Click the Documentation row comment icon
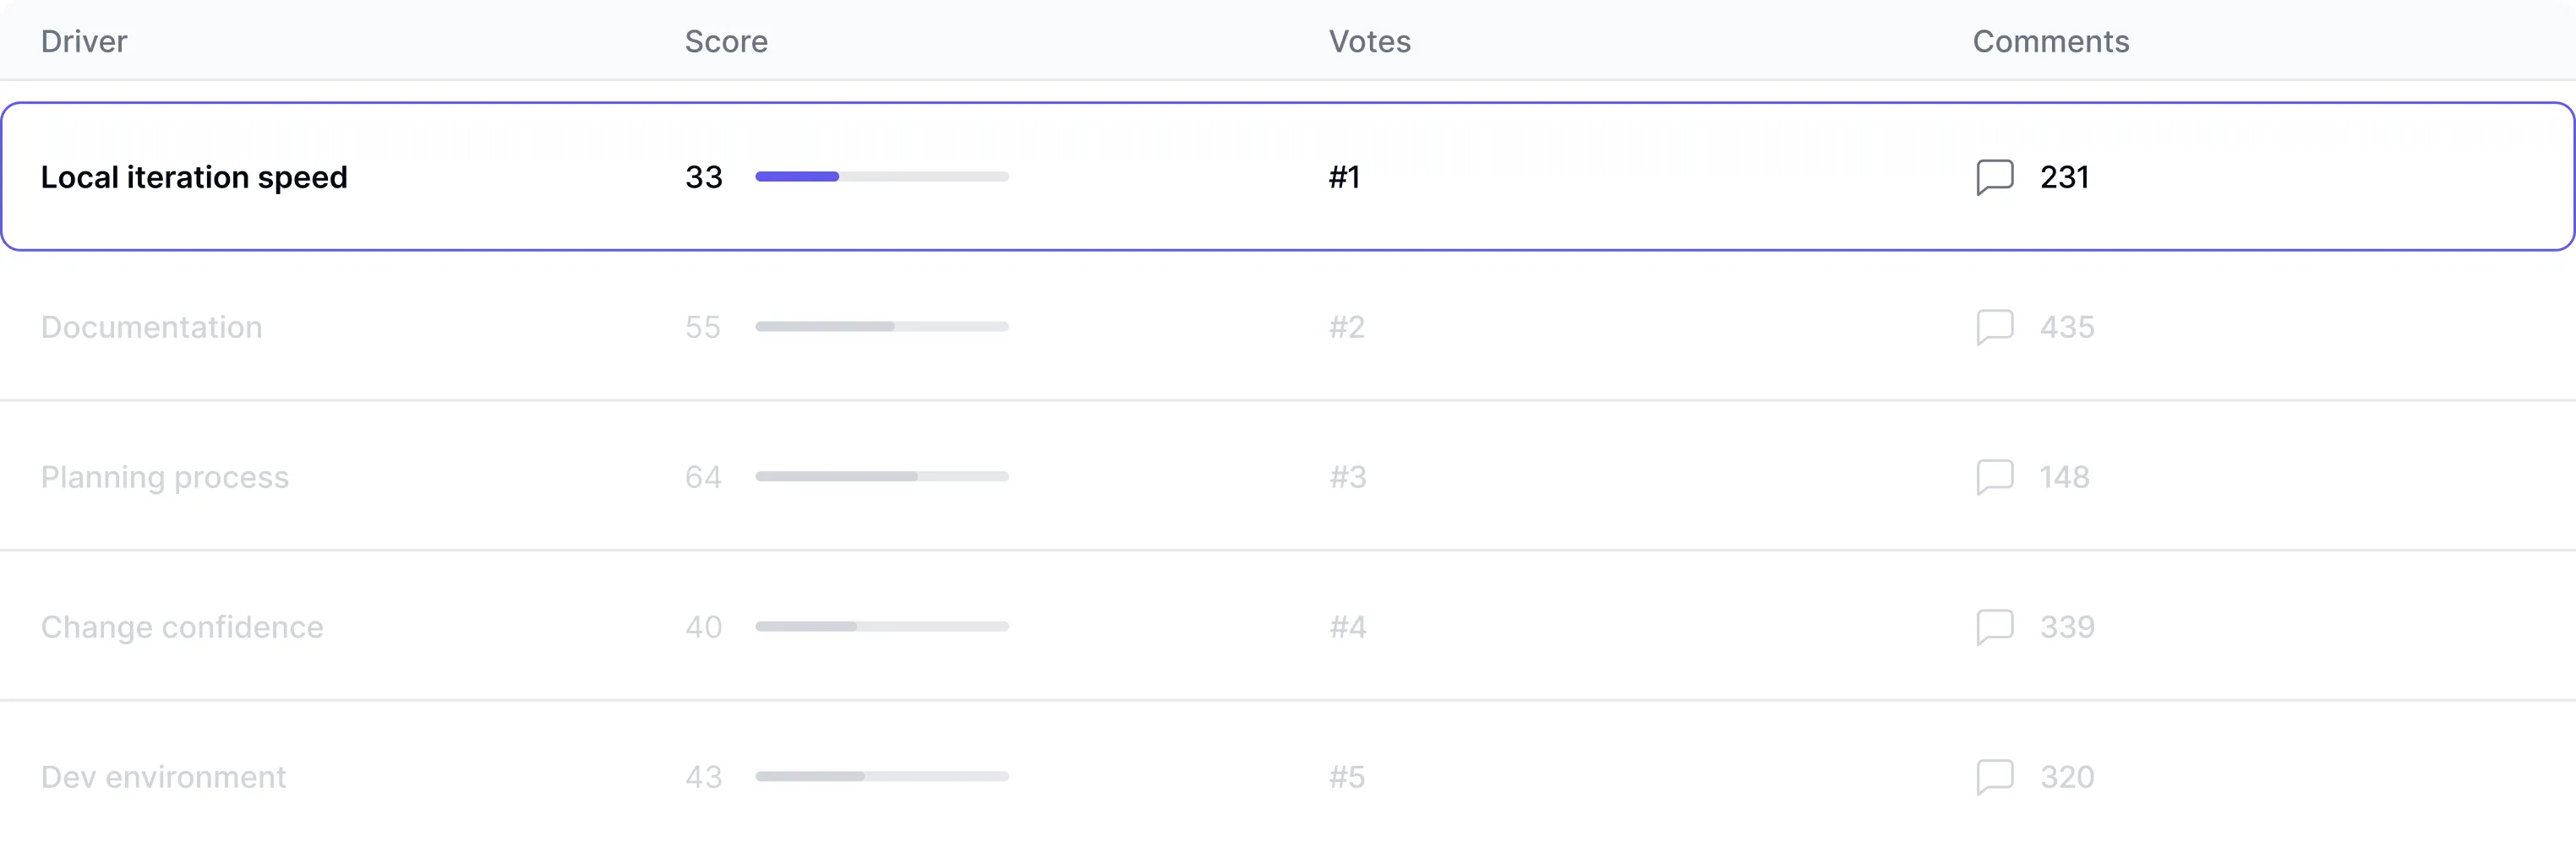 point(1994,327)
